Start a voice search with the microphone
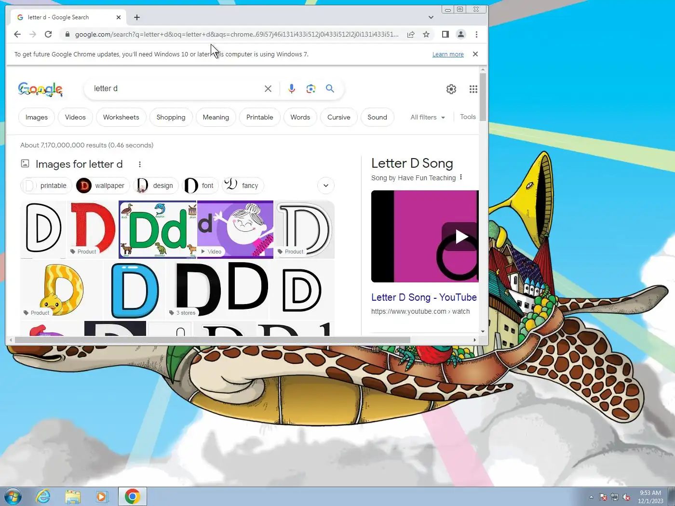 [292, 89]
